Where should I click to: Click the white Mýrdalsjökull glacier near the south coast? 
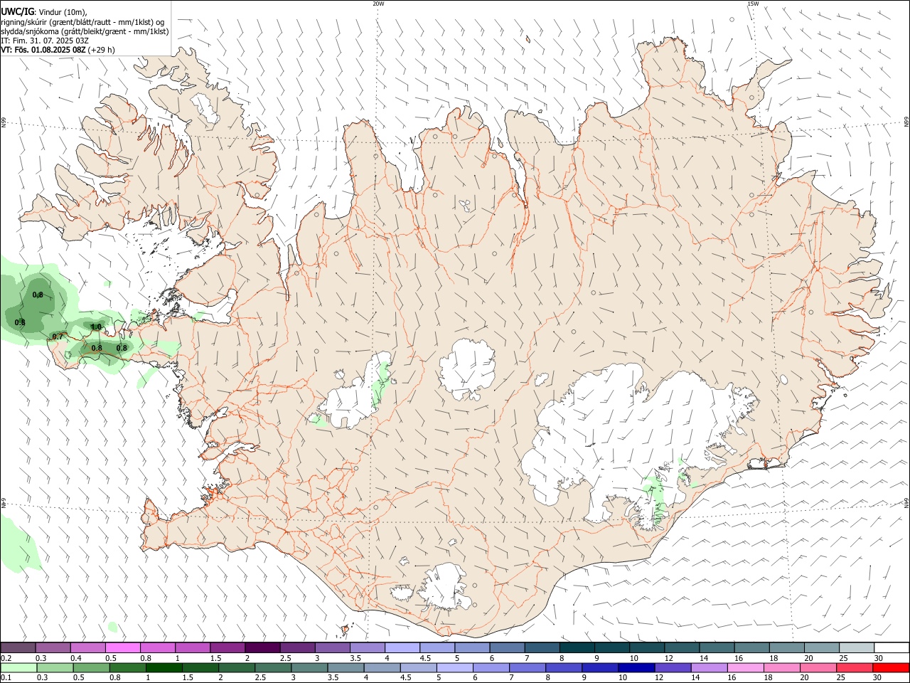click(x=444, y=587)
